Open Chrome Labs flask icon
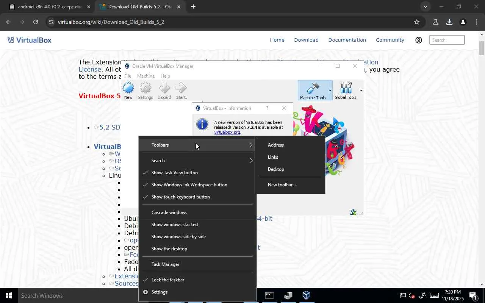The image size is (485, 303). pos(436,22)
